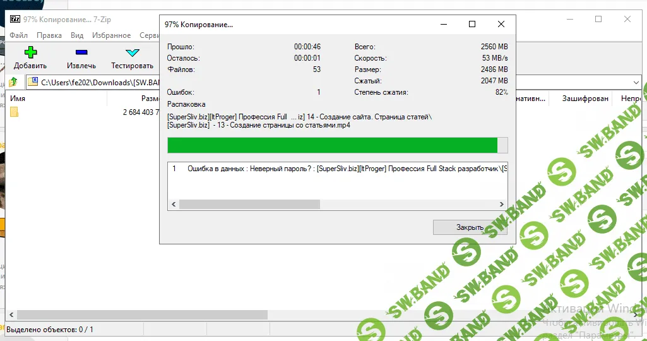Click the green copy progress bar
647x341 pixels.
point(333,145)
